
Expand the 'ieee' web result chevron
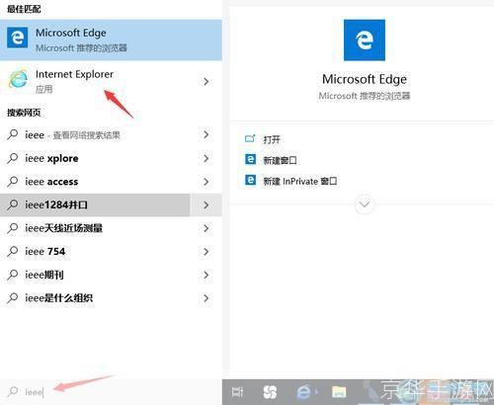coord(206,134)
